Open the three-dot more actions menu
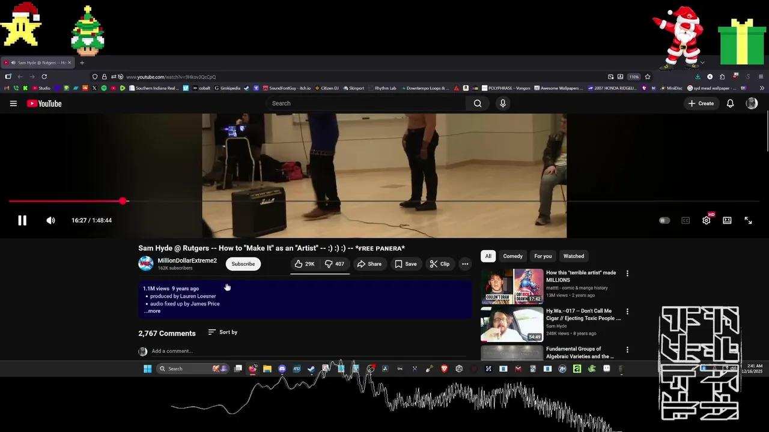 coord(465,264)
